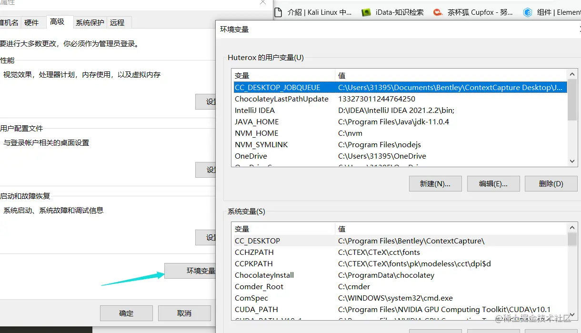Click value C:\Program Files\Bentley\ContextCapture\
The width and height of the screenshot is (581, 333).
click(411, 241)
